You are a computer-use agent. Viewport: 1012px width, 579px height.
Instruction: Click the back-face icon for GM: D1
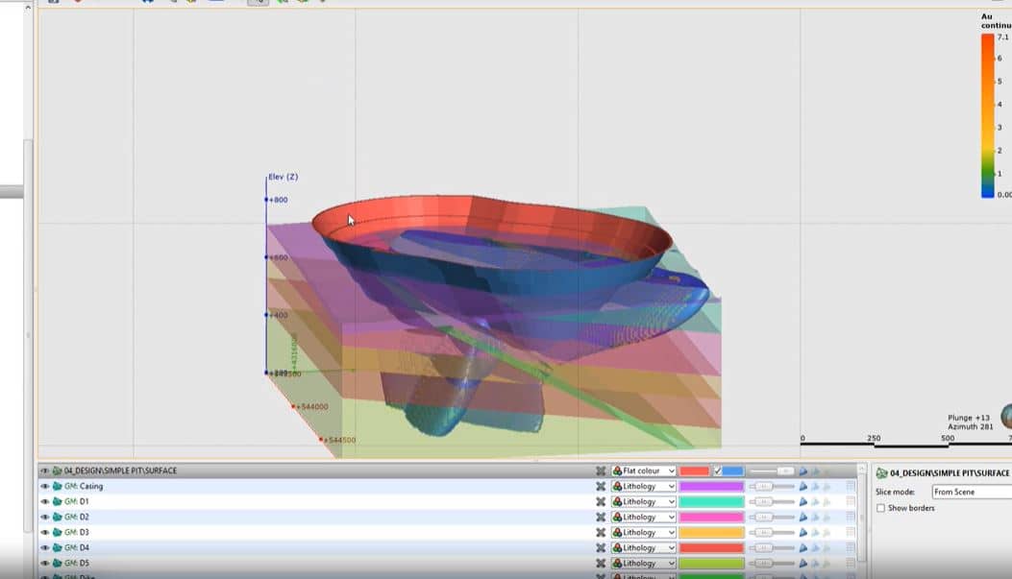coord(815,502)
